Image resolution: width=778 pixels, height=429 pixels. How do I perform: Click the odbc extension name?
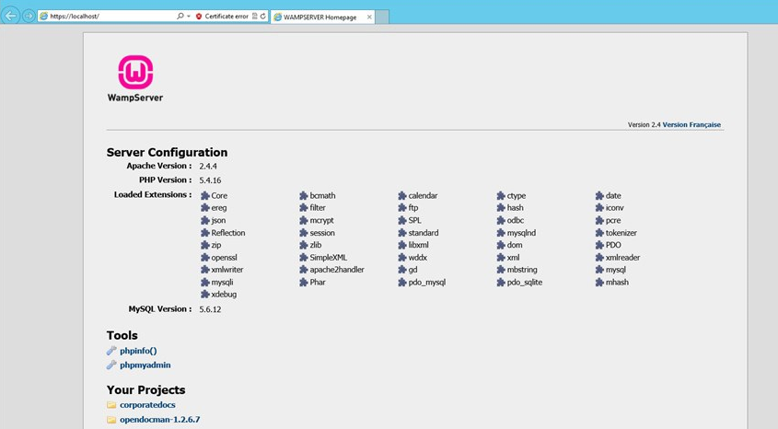tap(515, 220)
